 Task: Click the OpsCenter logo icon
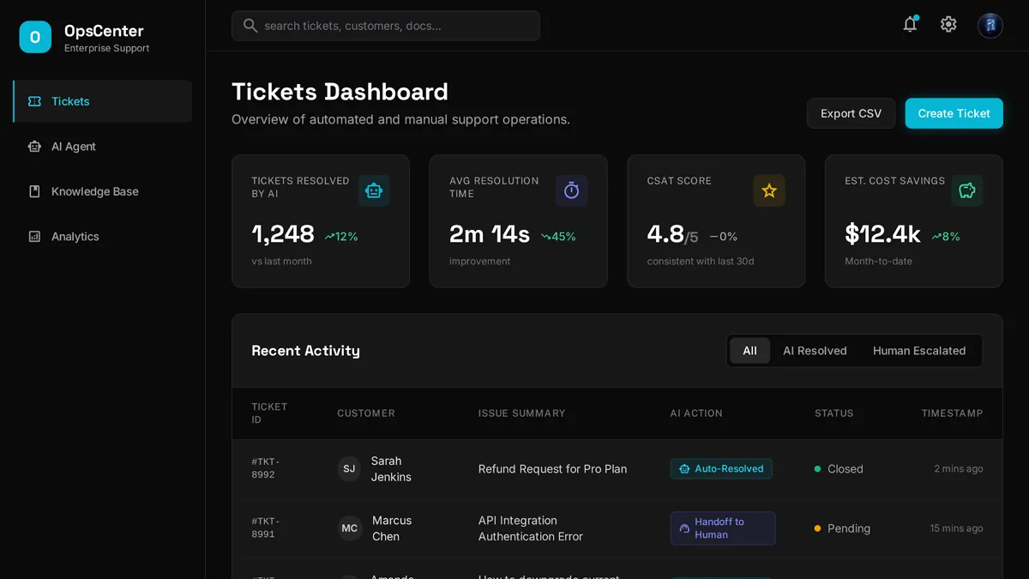(35, 37)
